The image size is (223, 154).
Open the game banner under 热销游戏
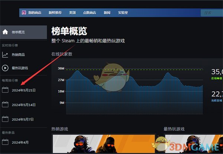pyautogui.click(x=104, y=144)
